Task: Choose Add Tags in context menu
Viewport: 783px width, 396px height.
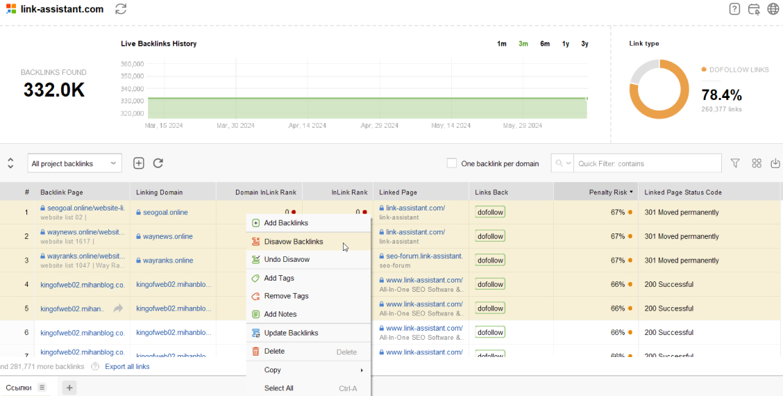Action: tap(309, 278)
